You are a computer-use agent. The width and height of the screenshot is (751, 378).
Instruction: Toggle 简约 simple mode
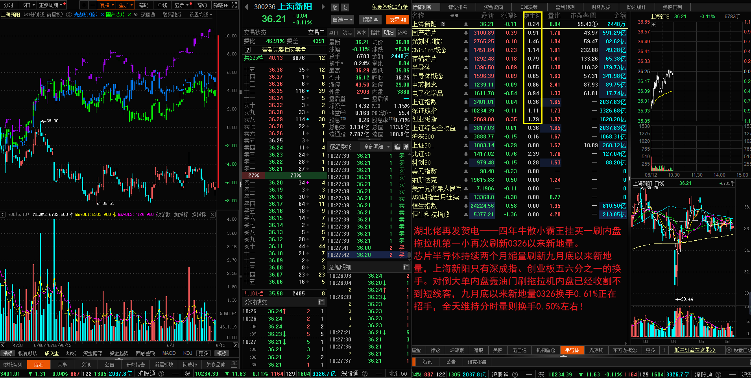[202, 5]
